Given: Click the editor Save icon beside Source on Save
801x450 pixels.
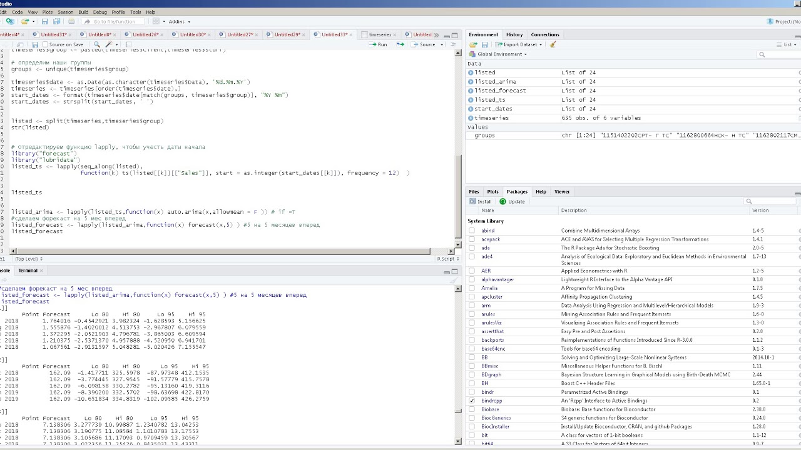Looking at the screenshot, I should [x=35, y=44].
